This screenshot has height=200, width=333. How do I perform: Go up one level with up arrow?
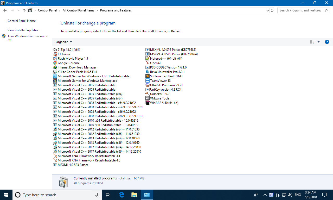(x=24, y=10)
